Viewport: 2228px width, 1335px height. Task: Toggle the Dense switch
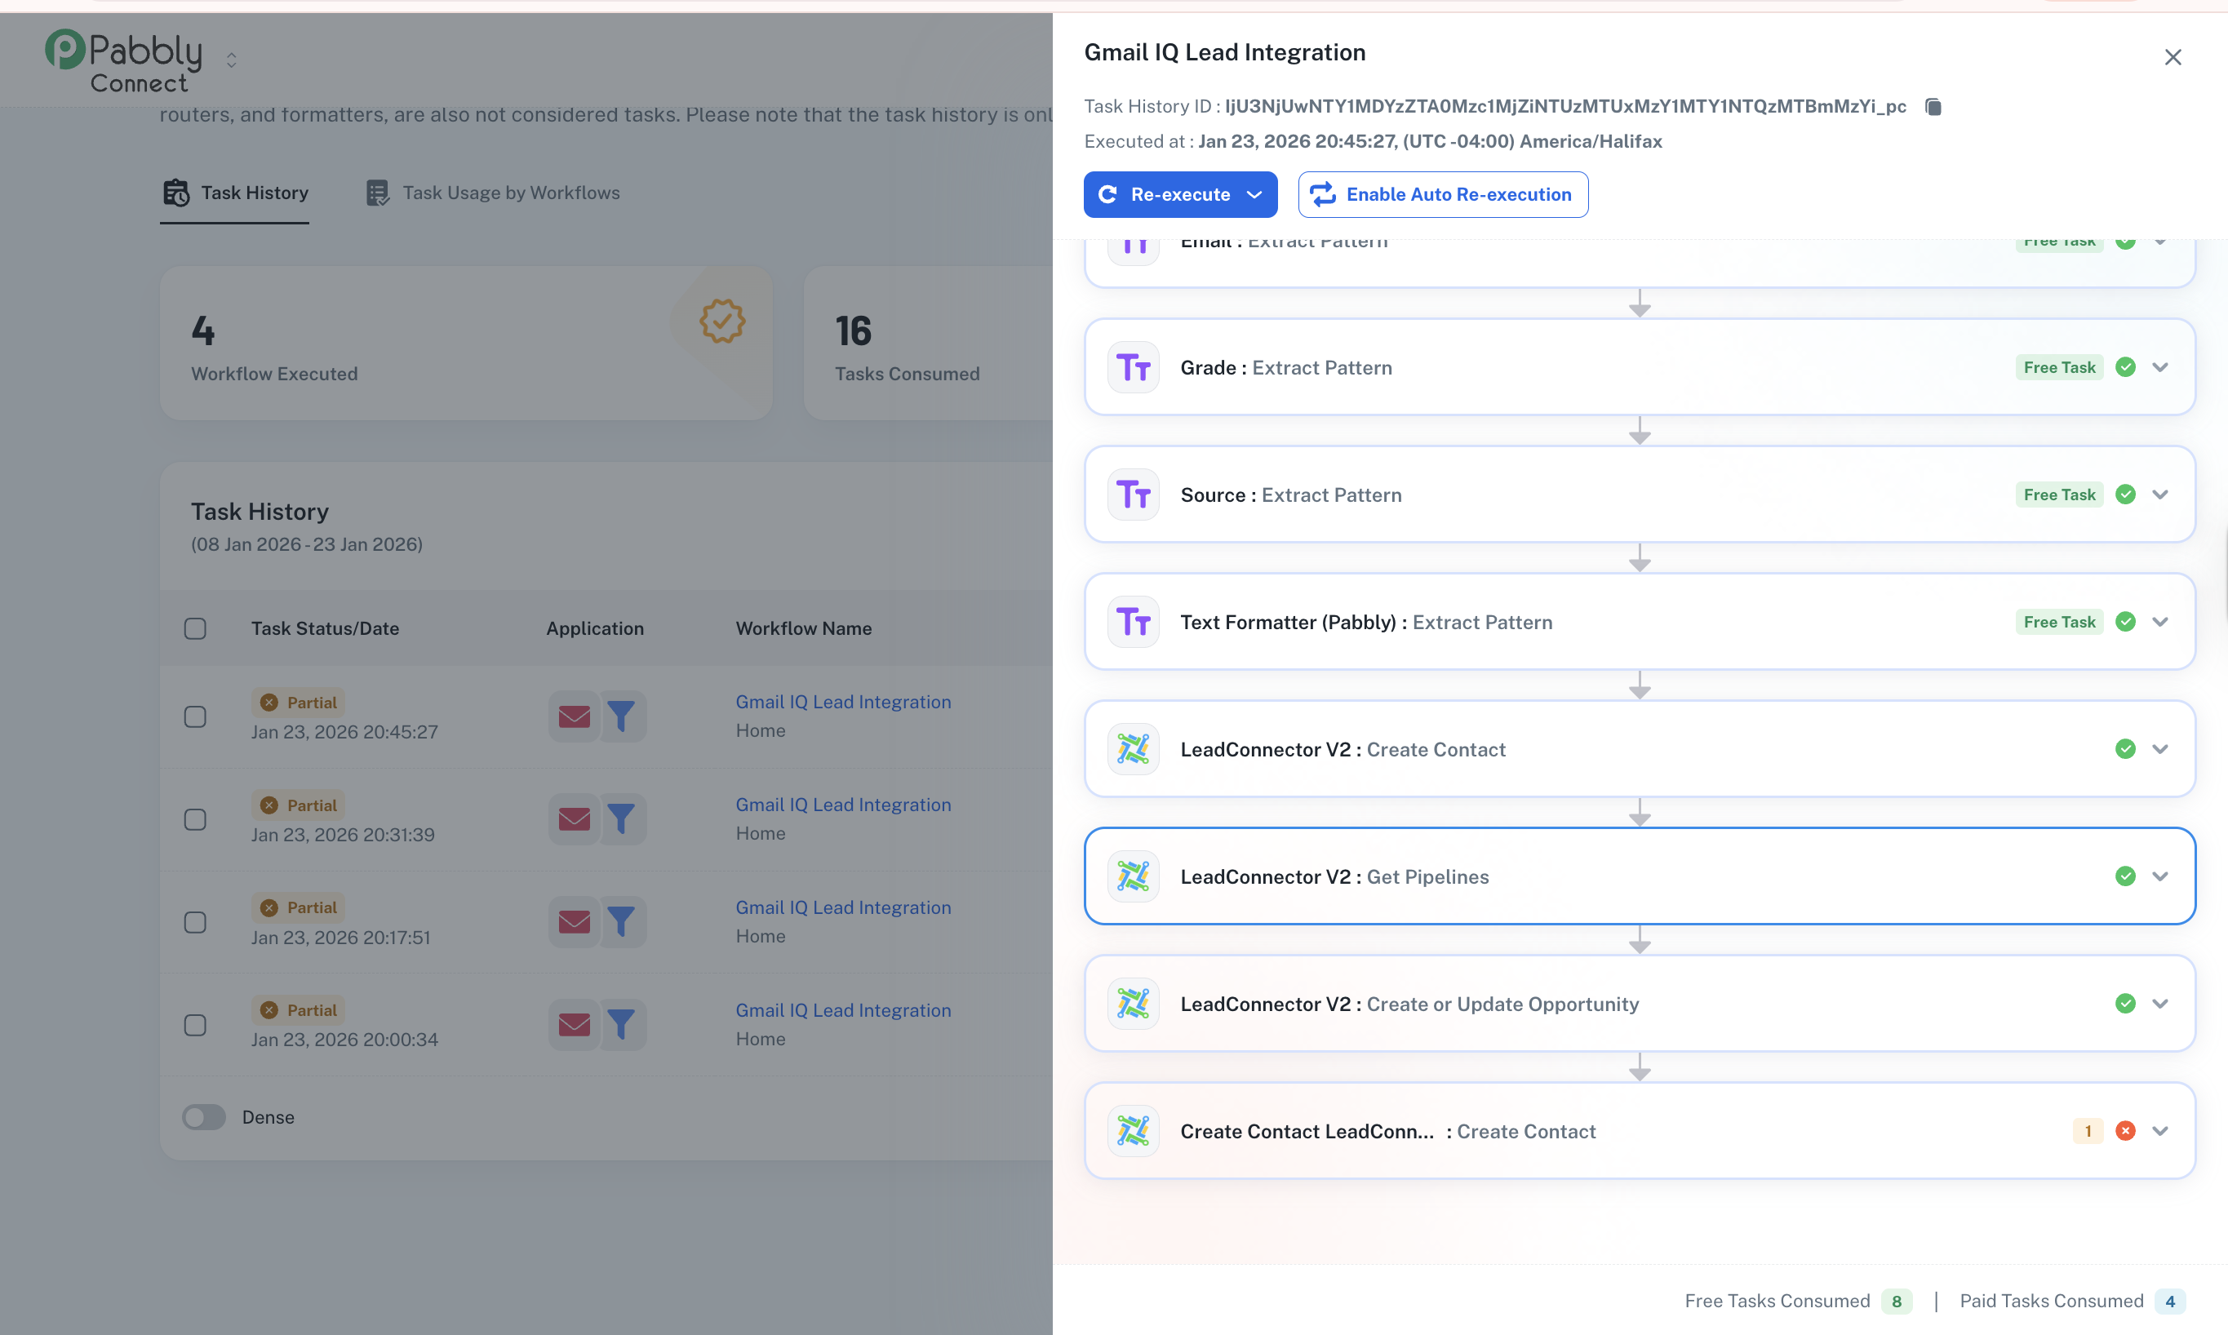point(204,1117)
